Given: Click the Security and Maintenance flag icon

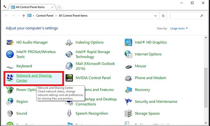Looking at the screenshot, I should [x=128, y=101].
